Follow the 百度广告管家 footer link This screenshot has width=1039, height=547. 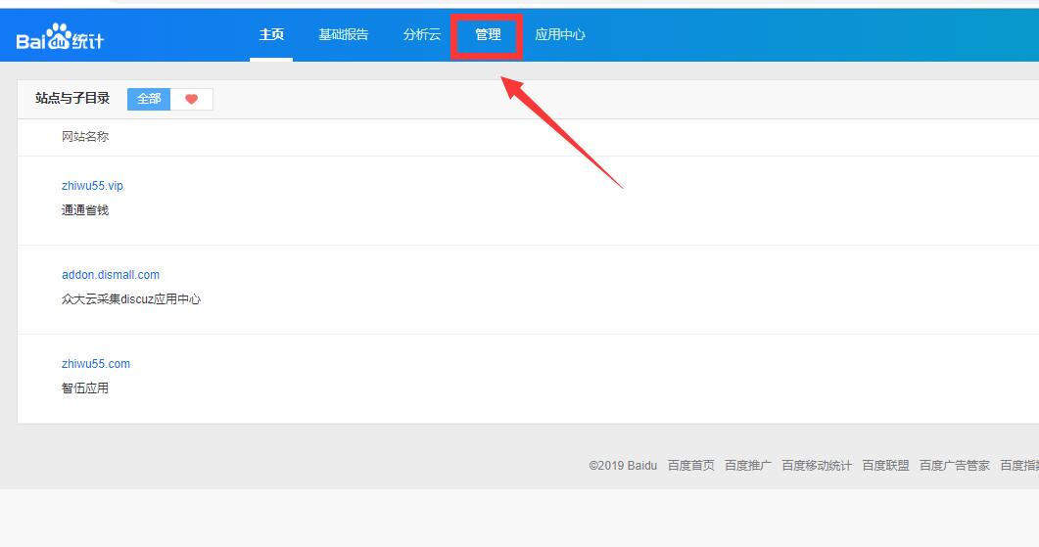(955, 466)
